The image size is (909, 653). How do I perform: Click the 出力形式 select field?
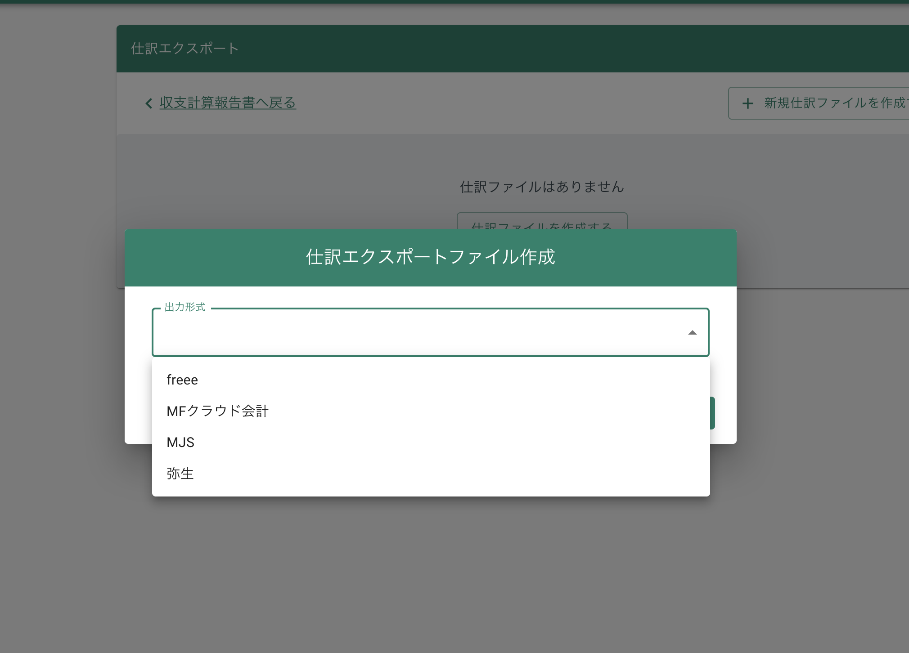[431, 332]
